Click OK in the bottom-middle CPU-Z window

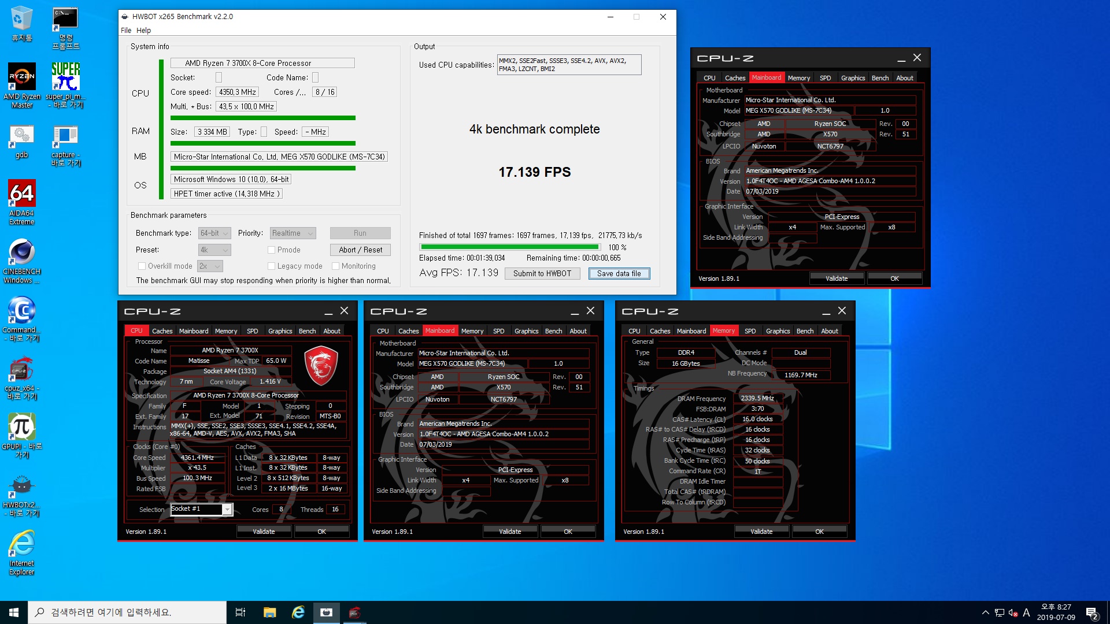[568, 532]
